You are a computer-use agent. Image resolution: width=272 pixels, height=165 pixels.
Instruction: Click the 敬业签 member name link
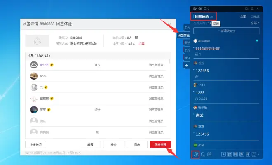[x=44, y=65]
